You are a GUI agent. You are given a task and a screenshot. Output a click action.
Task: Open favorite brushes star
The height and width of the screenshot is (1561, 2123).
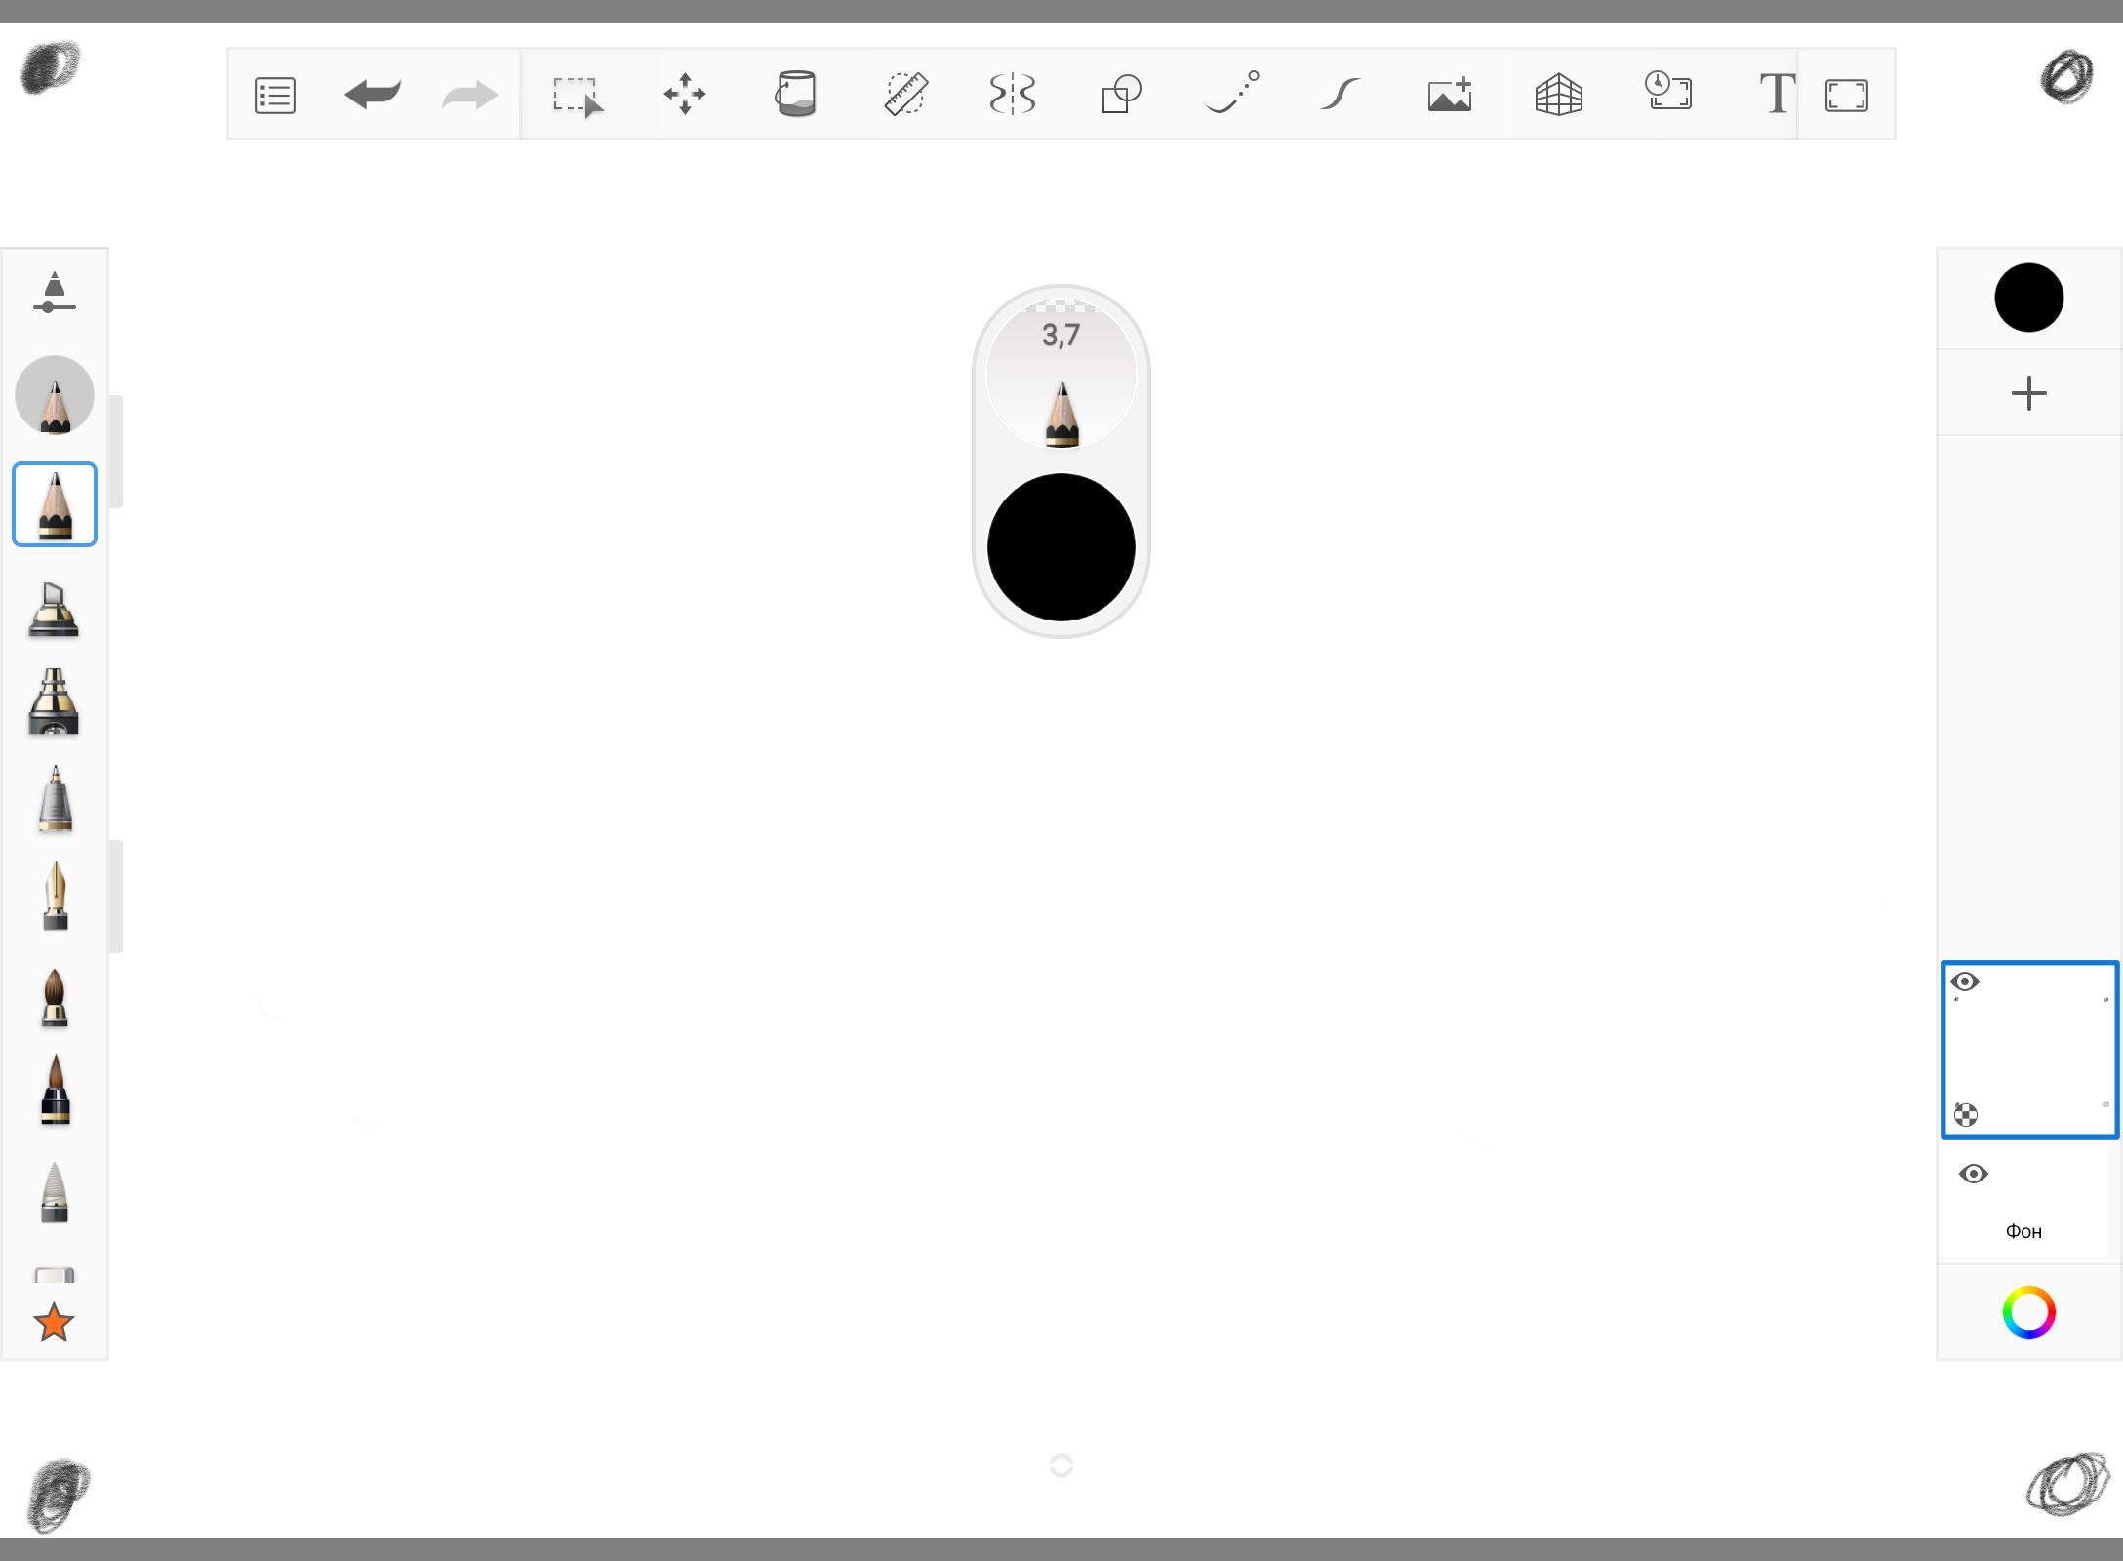[x=54, y=1323]
